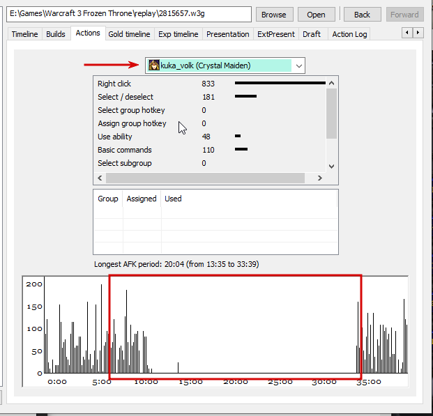
Task: Click the replay file path field
Action: (129, 14)
